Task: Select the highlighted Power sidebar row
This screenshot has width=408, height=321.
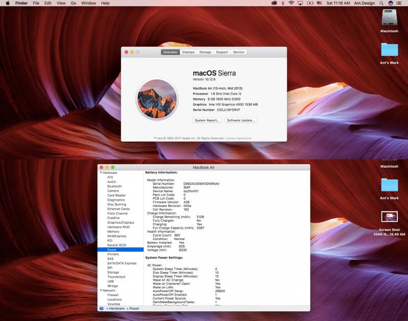Action: (120, 250)
